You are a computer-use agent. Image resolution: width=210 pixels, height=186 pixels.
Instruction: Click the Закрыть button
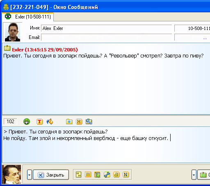point(51,175)
